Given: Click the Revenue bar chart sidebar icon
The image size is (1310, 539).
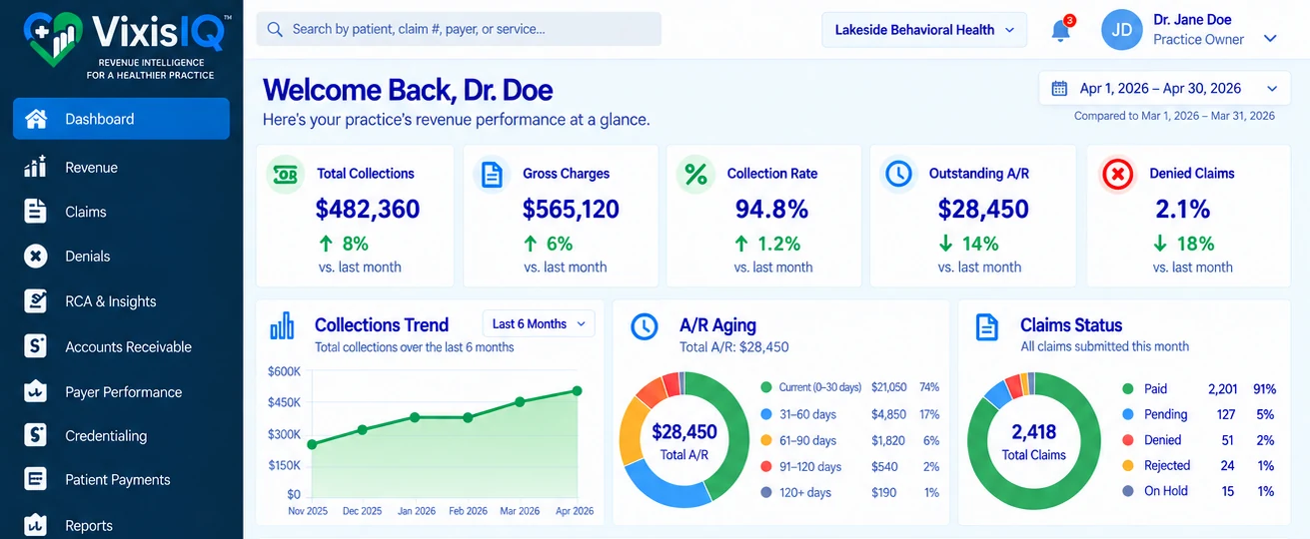Looking at the screenshot, I should (x=36, y=167).
